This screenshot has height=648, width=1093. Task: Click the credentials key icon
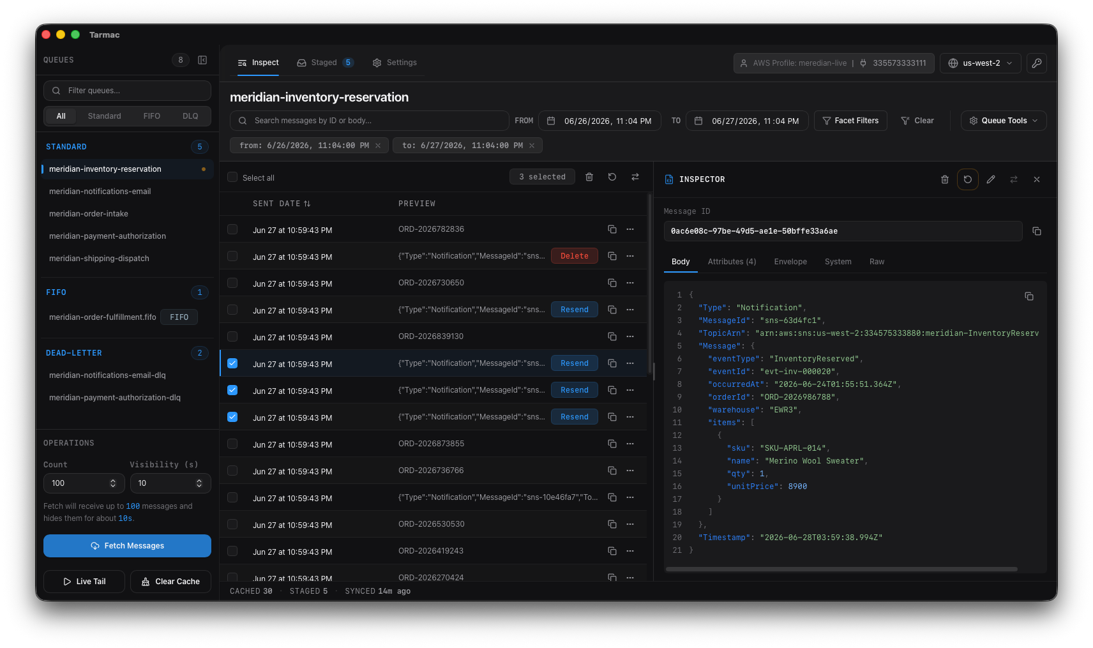pyautogui.click(x=1037, y=63)
